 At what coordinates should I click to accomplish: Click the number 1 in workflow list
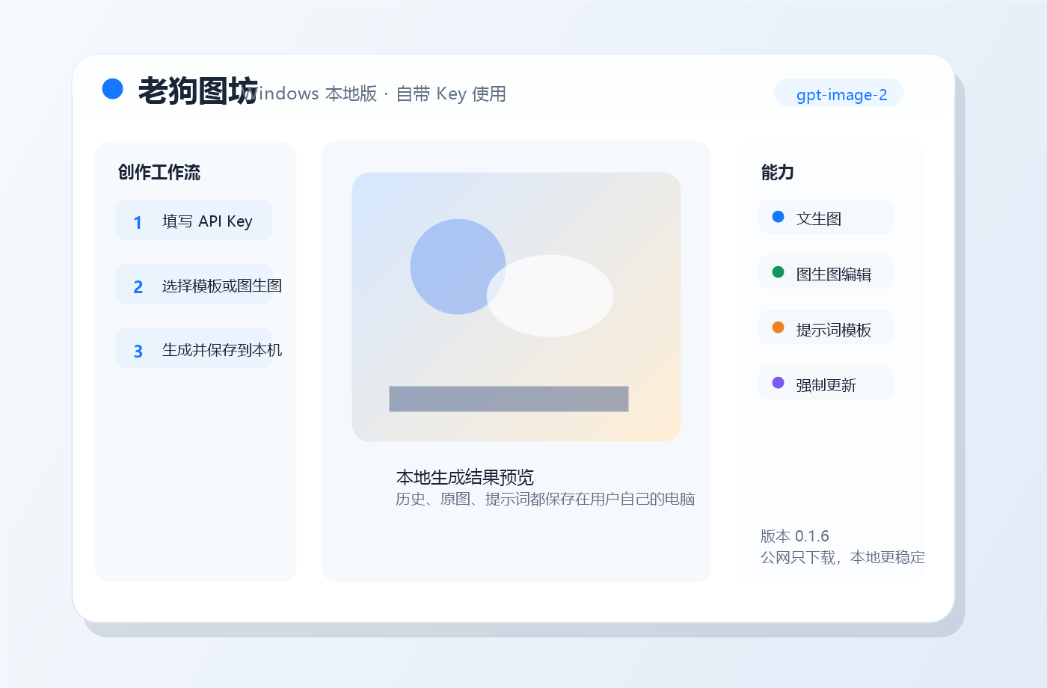[x=138, y=222]
